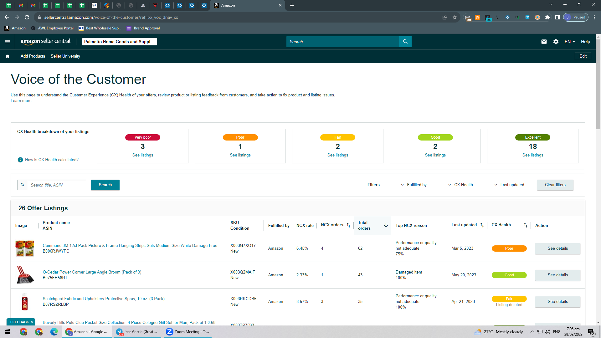
Task: Go back with the browser back arrow
Action: click(7, 17)
